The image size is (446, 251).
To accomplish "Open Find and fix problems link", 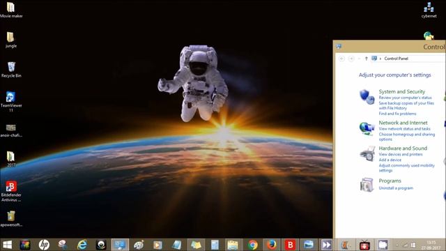I will 397,114.
